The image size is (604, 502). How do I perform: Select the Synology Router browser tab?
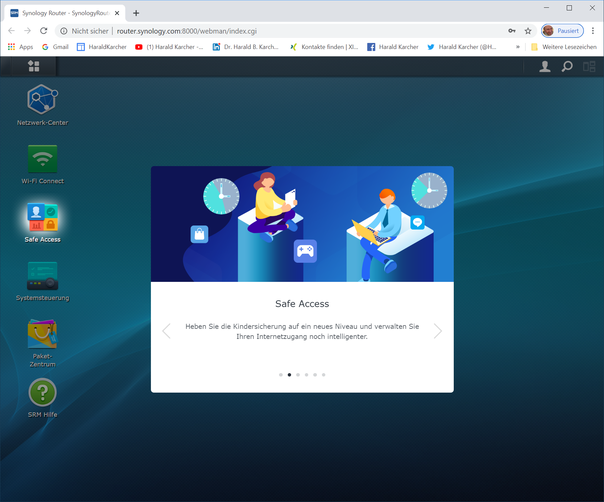tap(65, 13)
